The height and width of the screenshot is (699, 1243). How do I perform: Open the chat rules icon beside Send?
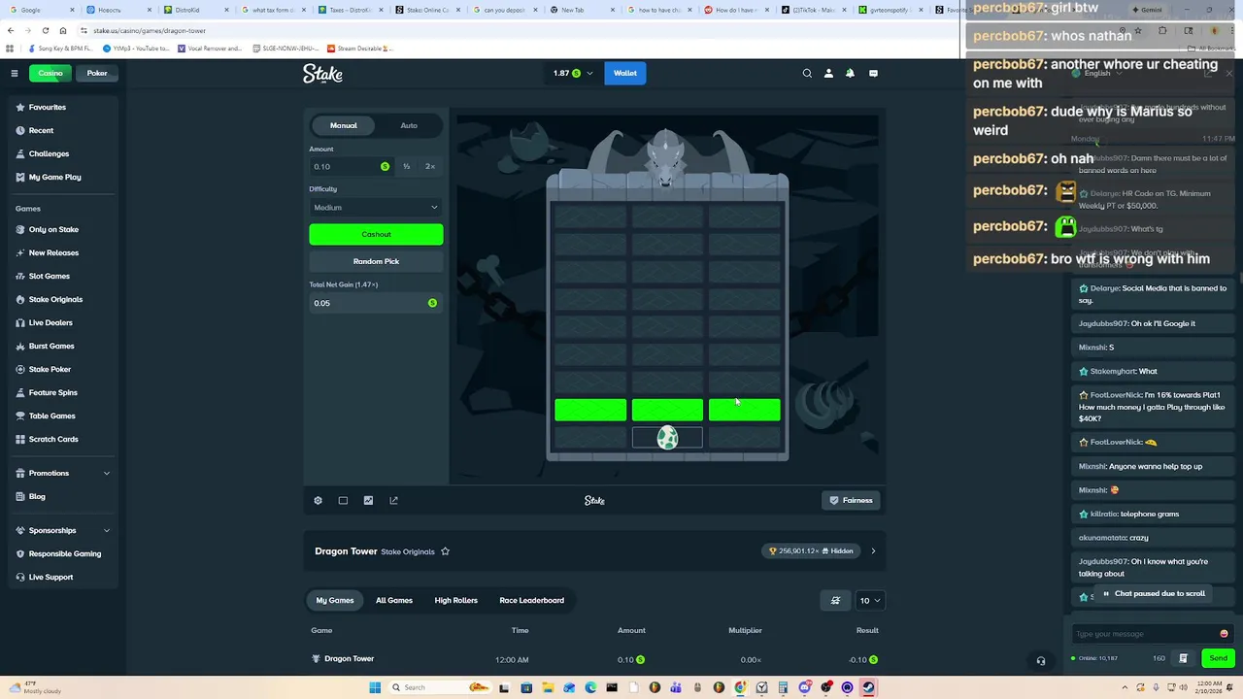(1183, 658)
